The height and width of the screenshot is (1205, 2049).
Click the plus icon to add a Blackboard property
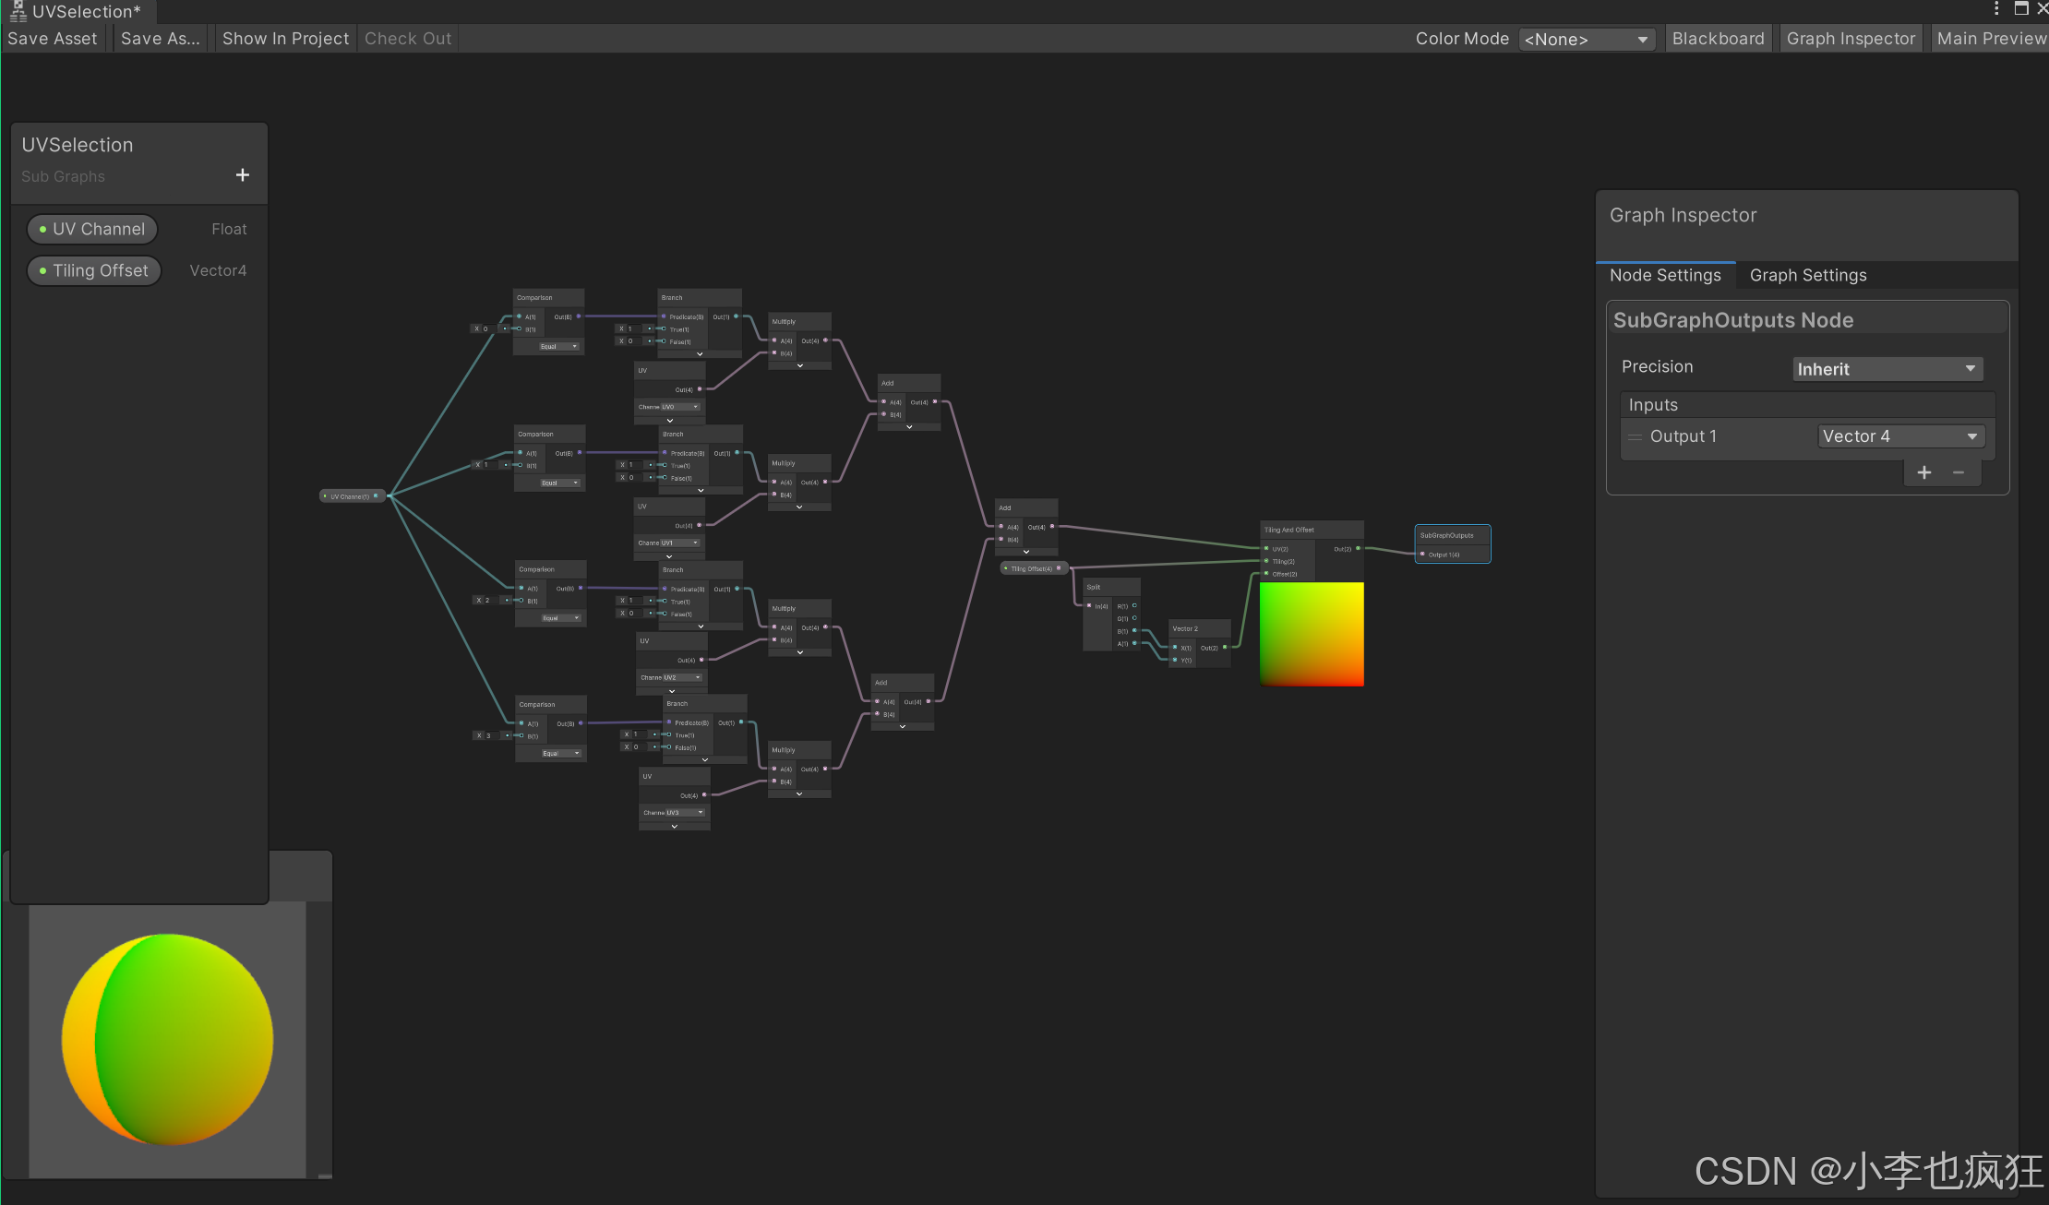pyautogui.click(x=242, y=174)
